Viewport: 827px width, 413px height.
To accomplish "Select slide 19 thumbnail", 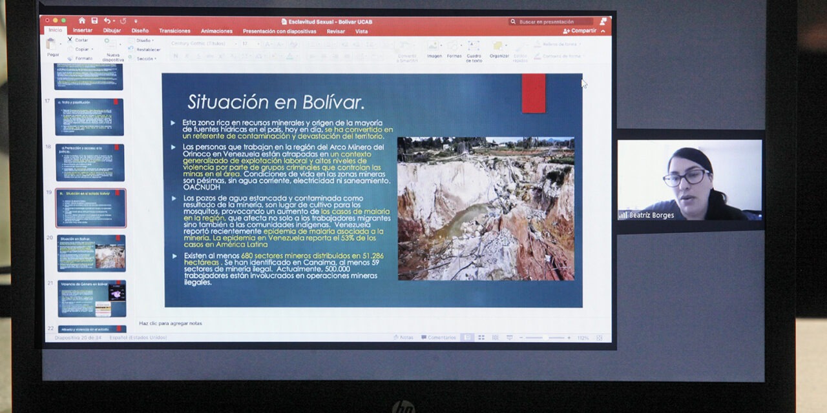I will [90, 208].
